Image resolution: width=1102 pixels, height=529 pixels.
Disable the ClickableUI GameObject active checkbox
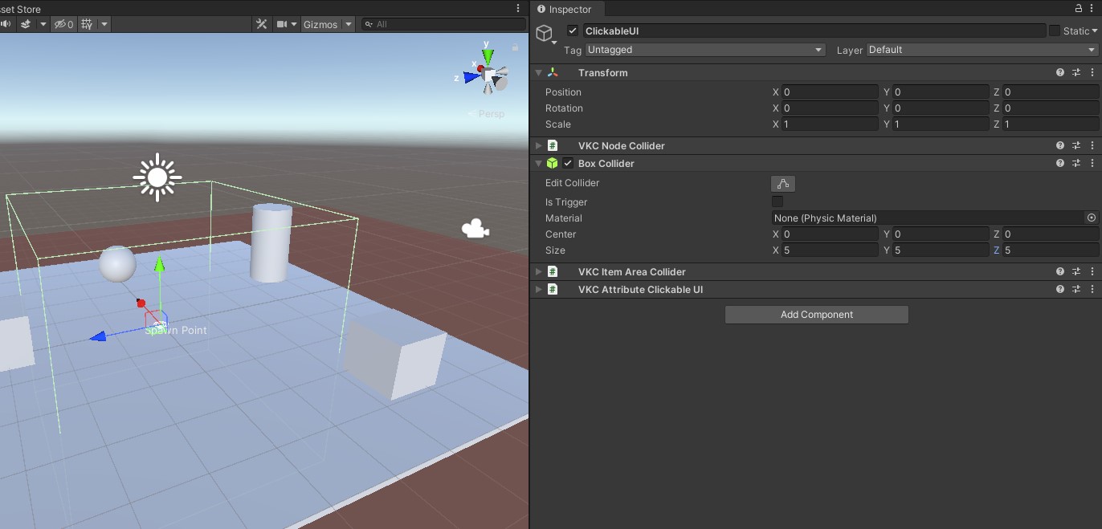(572, 31)
